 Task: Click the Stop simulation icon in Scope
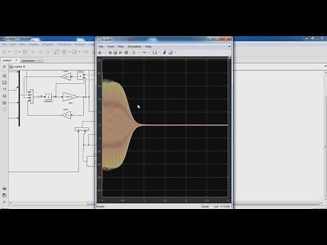(127, 52)
